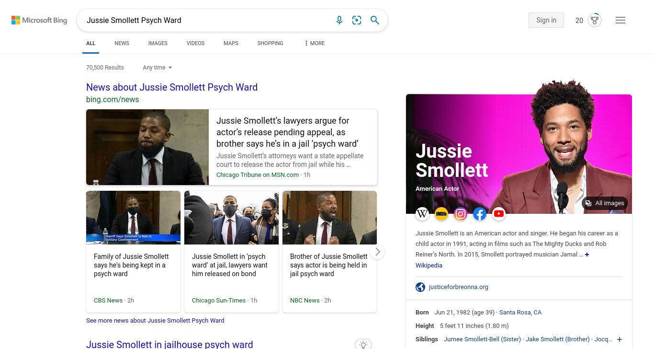This screenshot has height=349, width=654.
Task: Open Jussie Smollett's YouTube icon
Action: (499, 214)
